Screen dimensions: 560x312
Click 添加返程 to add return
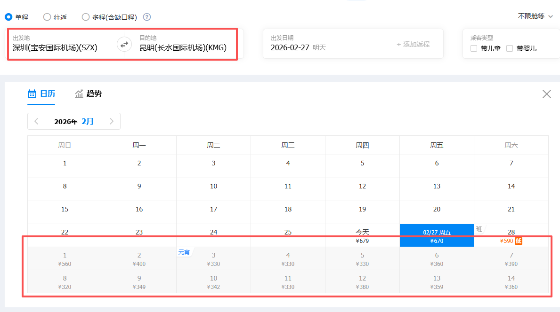coord(413,44)
